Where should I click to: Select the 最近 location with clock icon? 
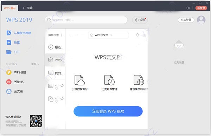[x=55, y=47]
